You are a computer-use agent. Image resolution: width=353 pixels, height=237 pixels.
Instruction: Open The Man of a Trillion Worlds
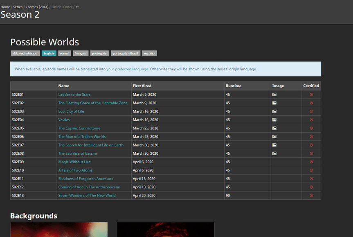[82, 137]
